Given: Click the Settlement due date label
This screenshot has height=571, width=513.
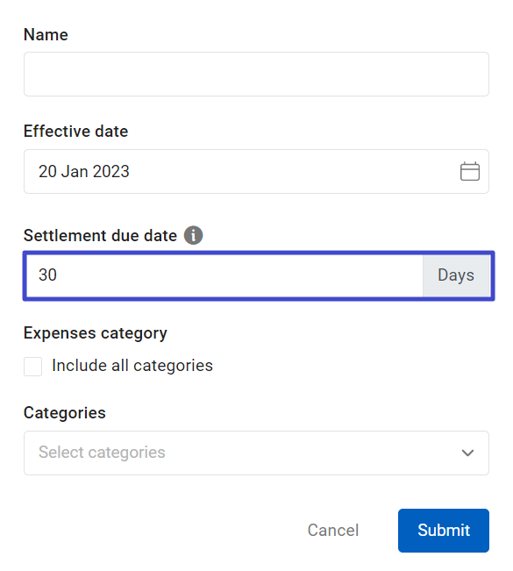Looking at the screenshot, I should [x=100, y=236].
